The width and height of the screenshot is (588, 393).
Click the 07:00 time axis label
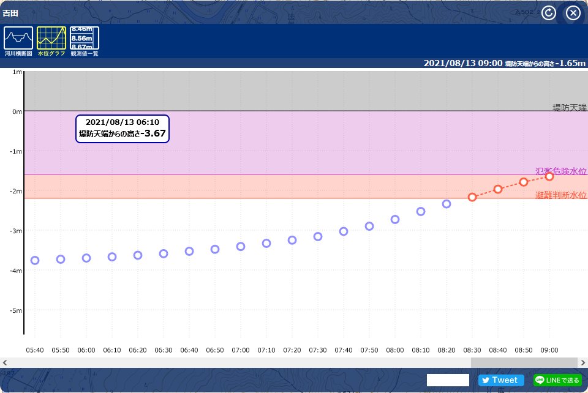coord(241,350)
